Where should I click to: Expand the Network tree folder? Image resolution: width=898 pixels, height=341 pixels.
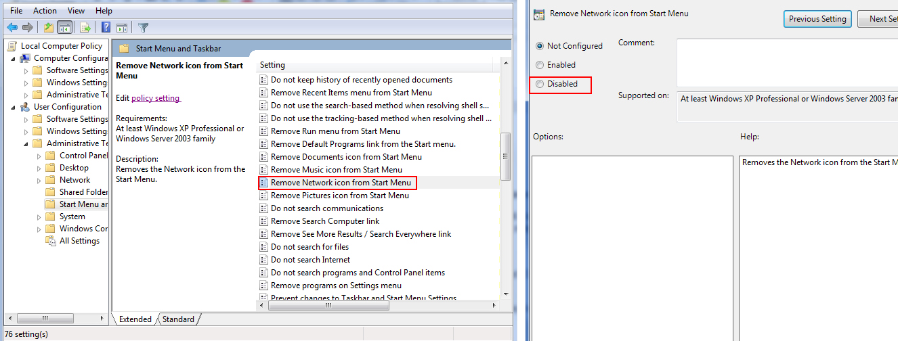click(39, 180)
